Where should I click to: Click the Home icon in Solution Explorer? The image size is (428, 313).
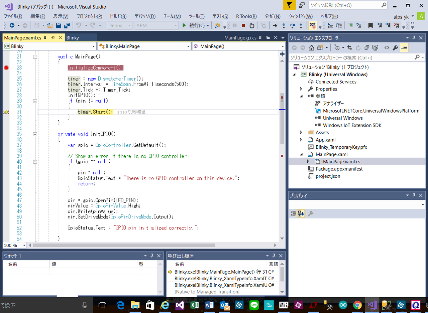click(x=311, y=48)
